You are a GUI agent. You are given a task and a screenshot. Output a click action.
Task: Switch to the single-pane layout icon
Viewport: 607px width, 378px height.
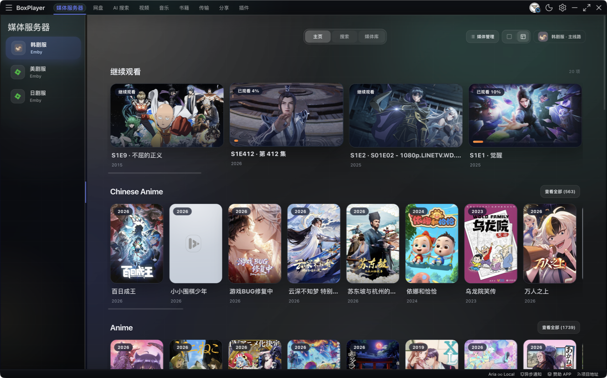(x=509, y=36)
